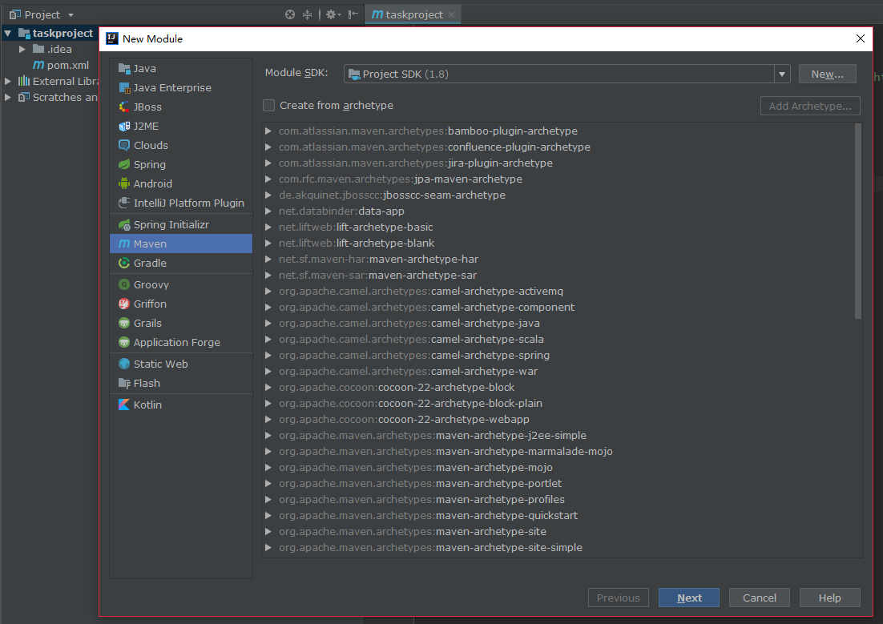Switch to the taskproject editor tab
The height and width of the screenshot is (624, 883).
413,14
